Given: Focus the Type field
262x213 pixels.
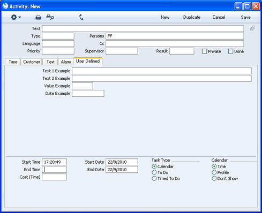Looking at the screenshot, I should point(58,36).
